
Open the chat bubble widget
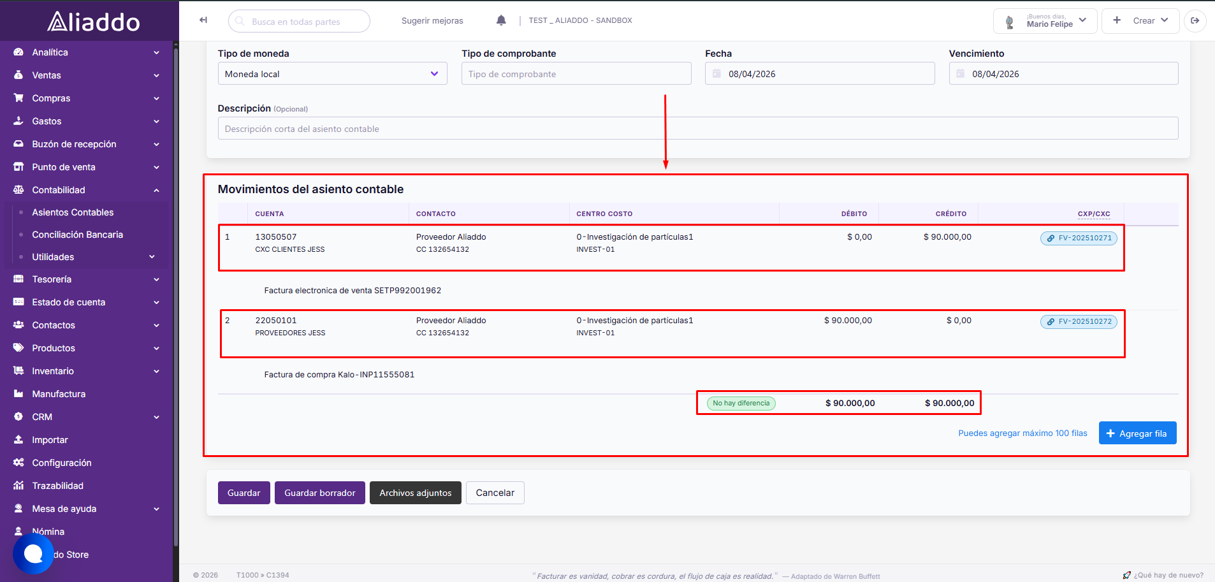(33, 554)
